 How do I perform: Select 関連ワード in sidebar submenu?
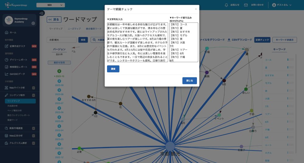[12, 120]
